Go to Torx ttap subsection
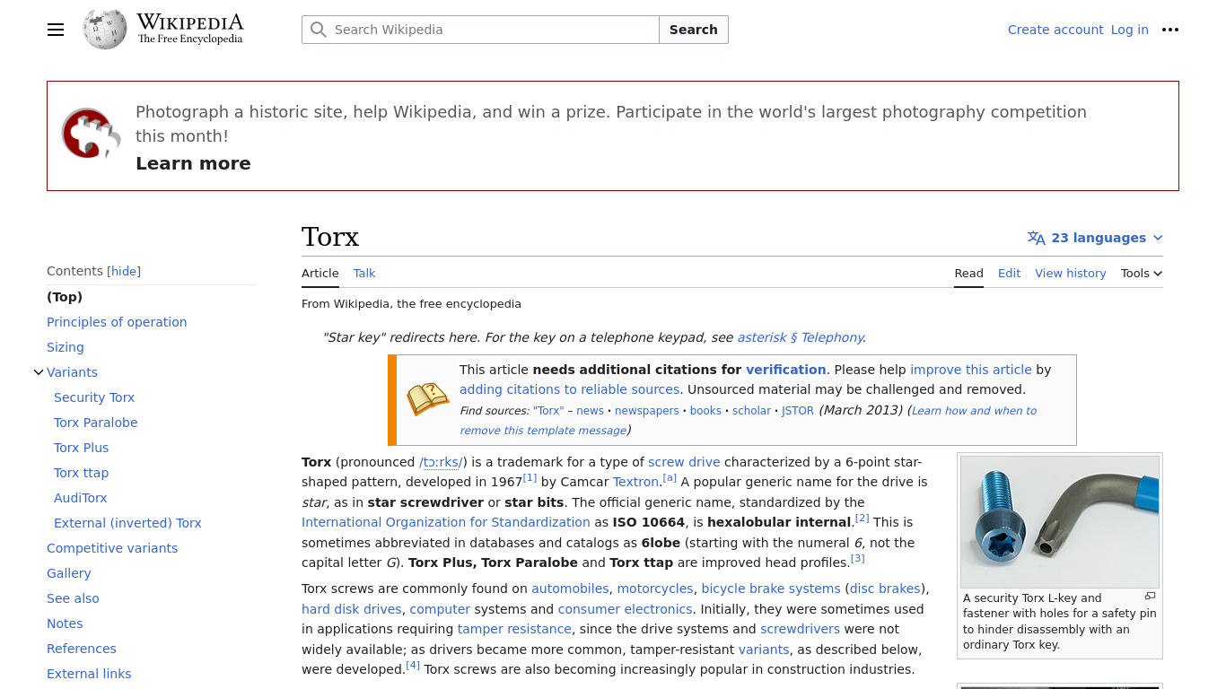Screen dimensions: 1226x689 [81, 473]
